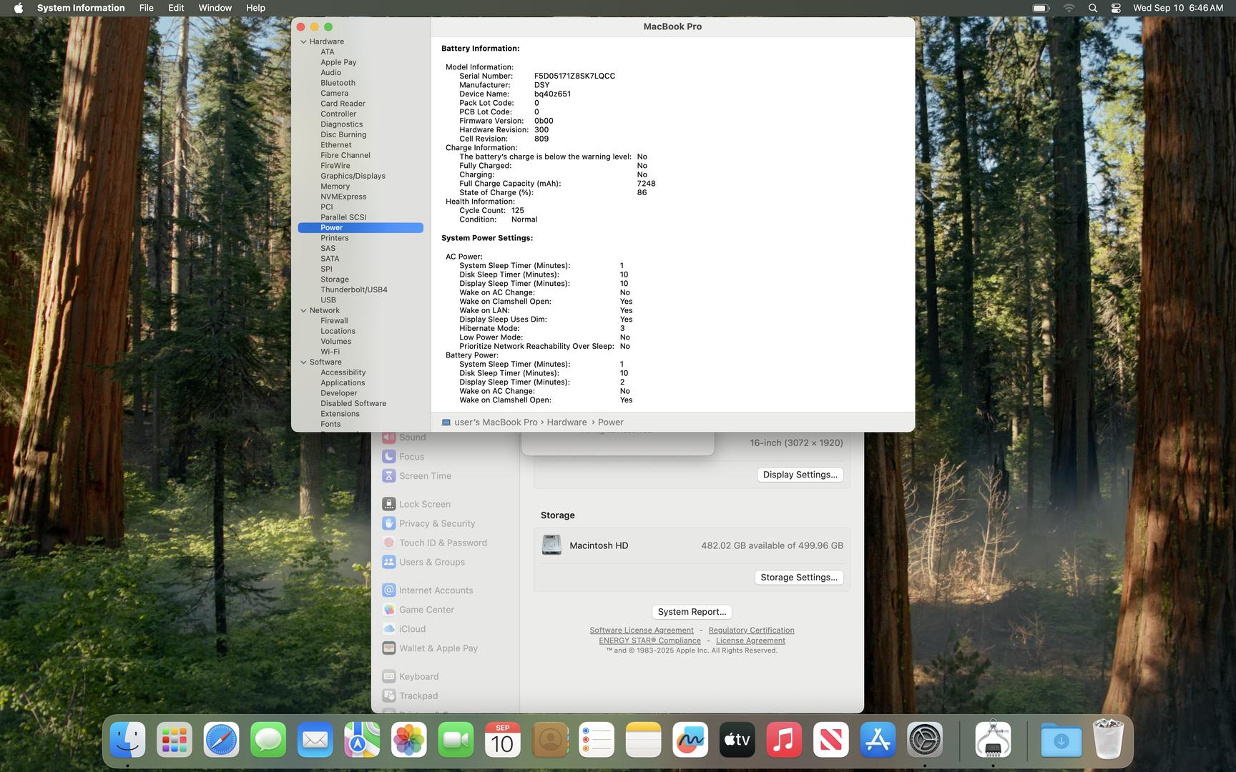Open License Agreement link in Settings
The height and width of the screenshot is (772, 1236).
[750, 640]
